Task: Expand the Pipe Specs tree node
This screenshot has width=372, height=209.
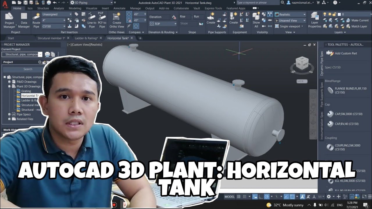Action: tap(10, 114)
